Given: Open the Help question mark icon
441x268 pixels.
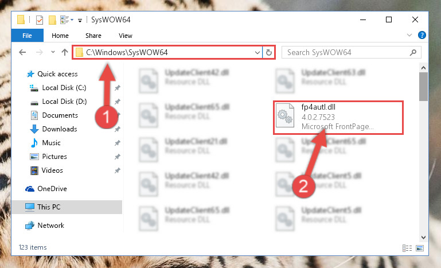Looking at the screenshot, I should click(422, 35).
